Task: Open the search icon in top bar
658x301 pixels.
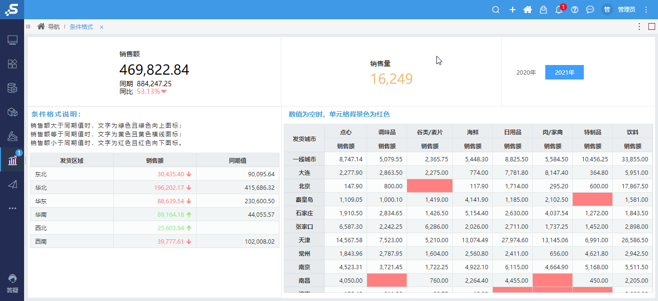Action: point(496,10)
